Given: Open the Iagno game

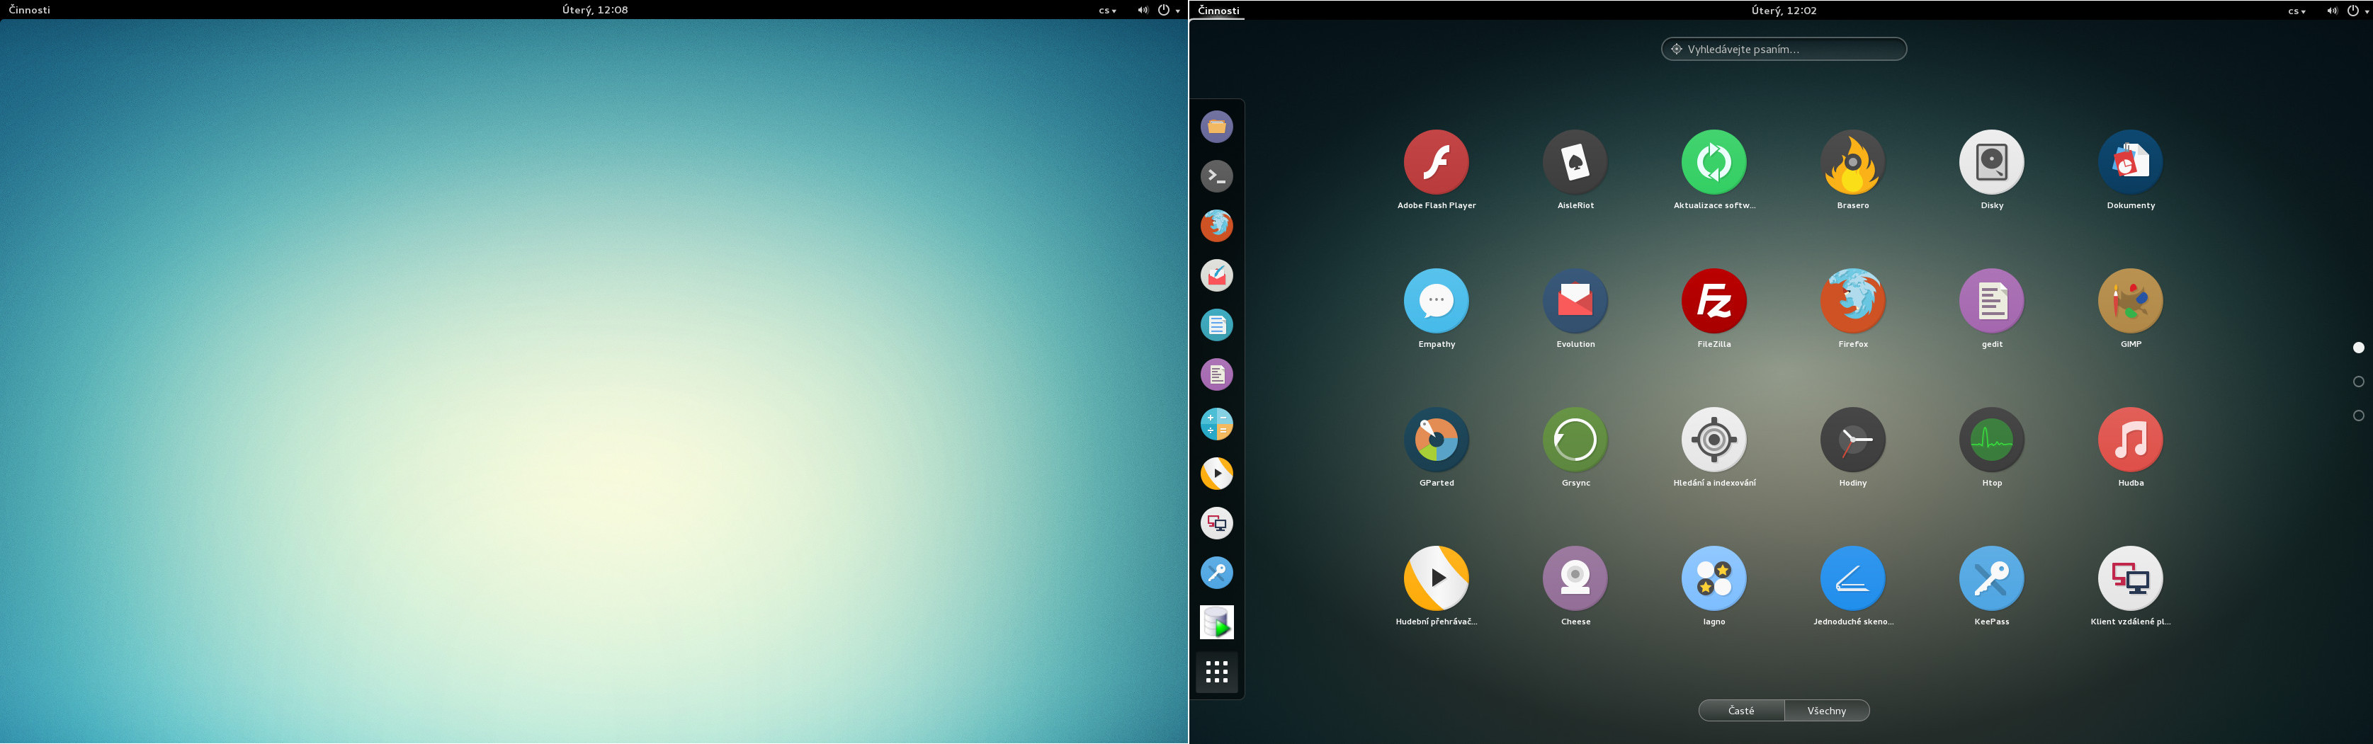Looking at the screenshot, I should pyautogui.click(x=1714, y=579).
